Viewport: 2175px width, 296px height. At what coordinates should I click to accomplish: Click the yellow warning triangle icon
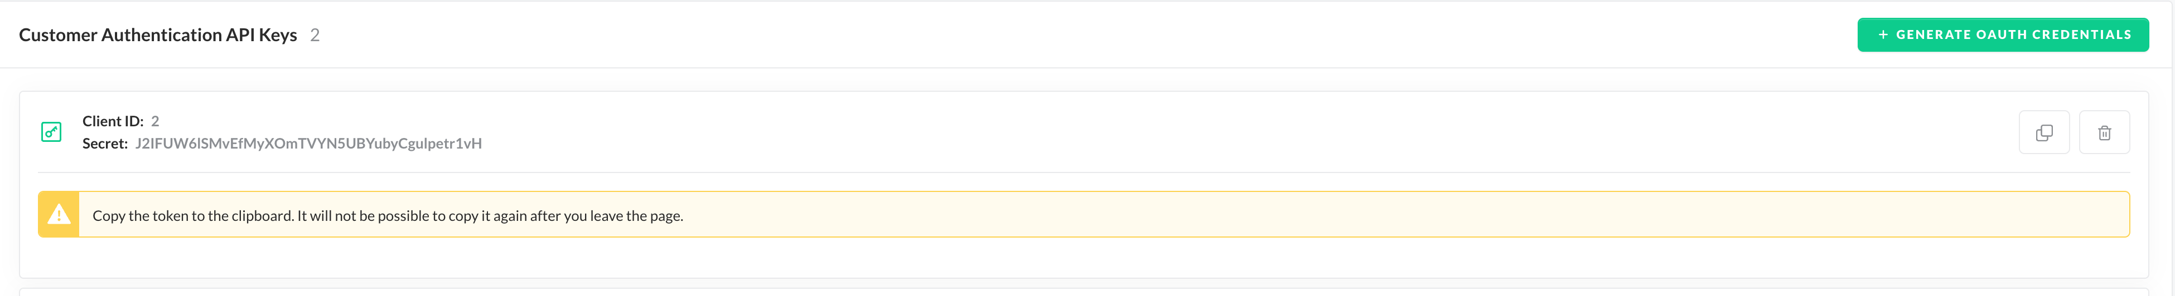58,215
